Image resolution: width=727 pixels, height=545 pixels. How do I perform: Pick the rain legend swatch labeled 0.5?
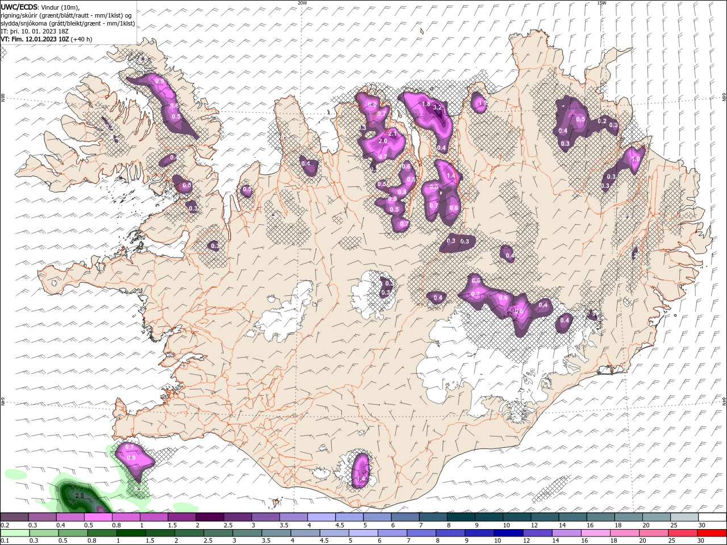(73, 533)
